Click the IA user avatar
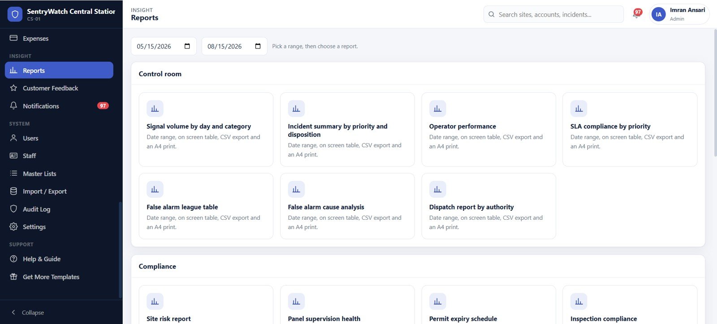 tap(658, 14)
